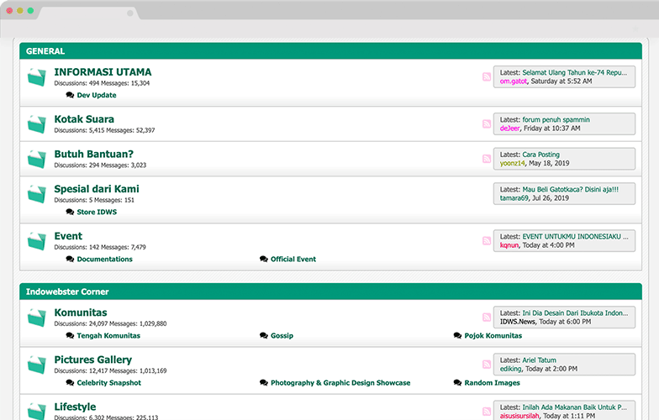
Task: Click the folder icon next to Spesial dari Kami
Action: click(36, 194)
